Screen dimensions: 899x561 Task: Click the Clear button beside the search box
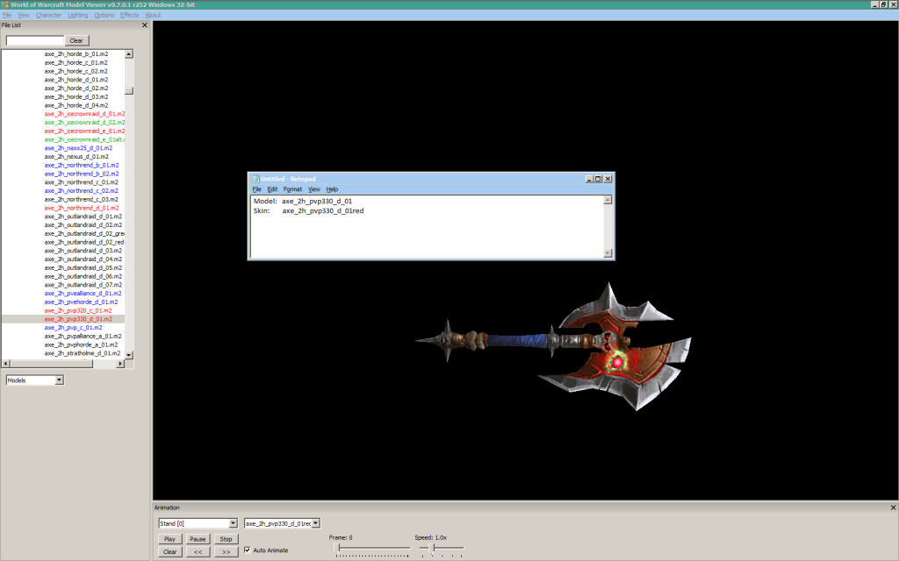coord(77,40)
